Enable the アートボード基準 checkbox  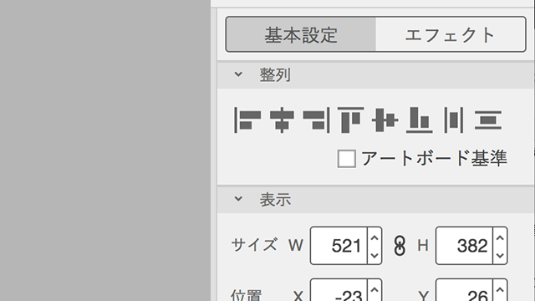point(347,159)
